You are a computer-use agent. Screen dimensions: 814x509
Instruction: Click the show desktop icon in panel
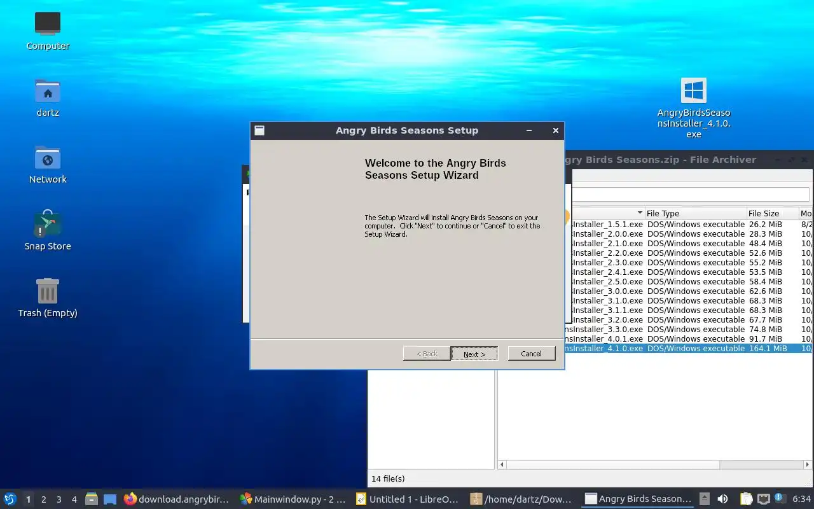click(110, 499)
